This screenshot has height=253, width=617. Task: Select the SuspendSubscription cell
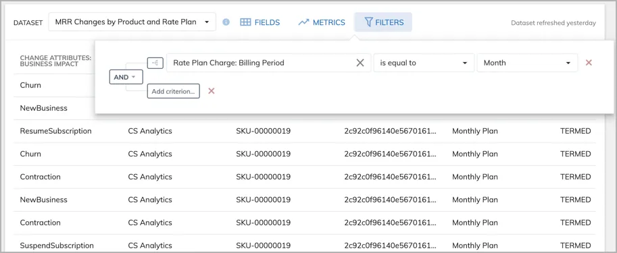[57, 246]
